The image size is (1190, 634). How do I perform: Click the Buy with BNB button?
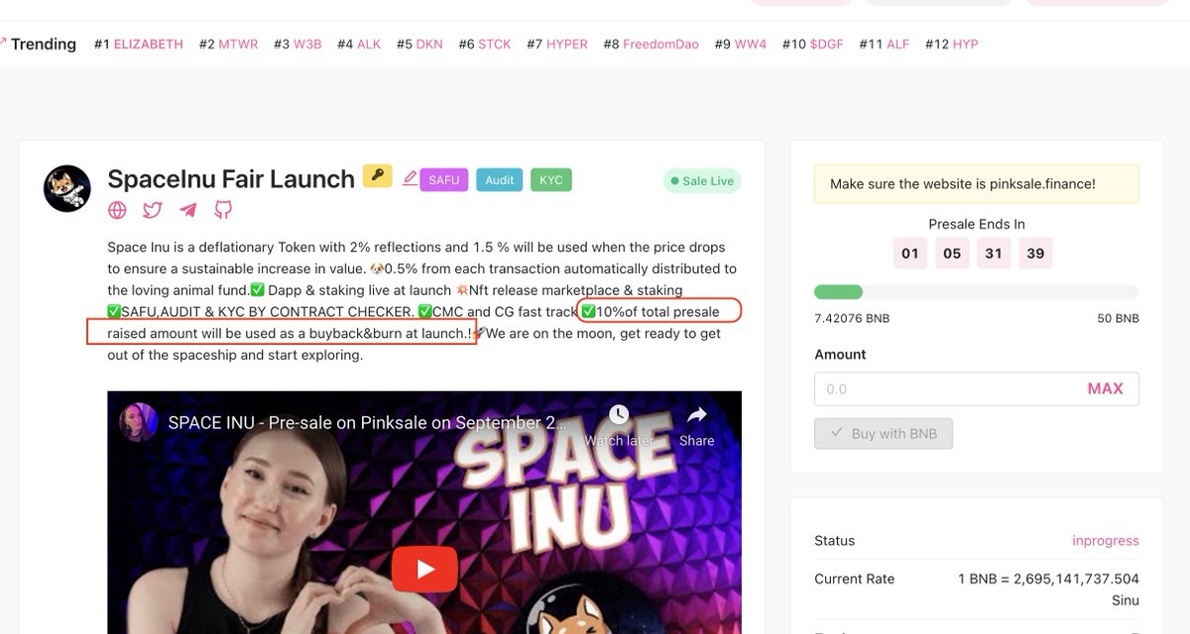[x=884, y=434]
